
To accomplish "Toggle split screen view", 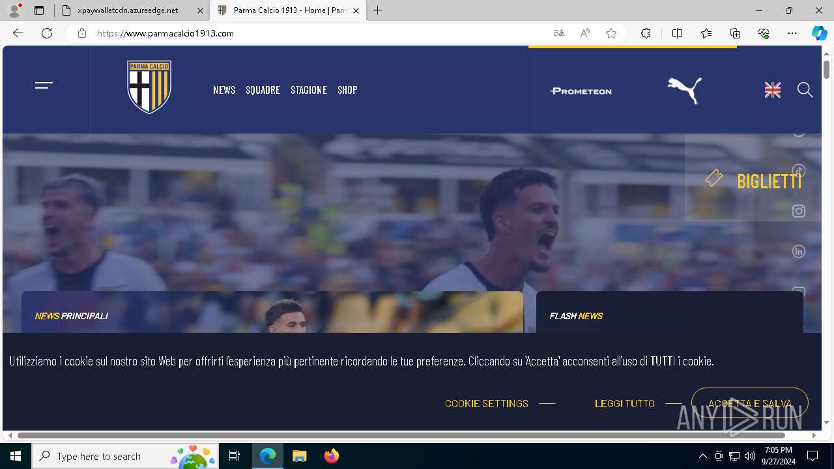I will coord(677,33).
